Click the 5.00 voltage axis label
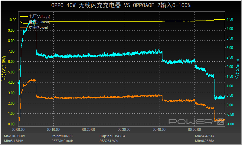This screenshot has width=242, height=145. pyautogui.click(x=11, y=72)
